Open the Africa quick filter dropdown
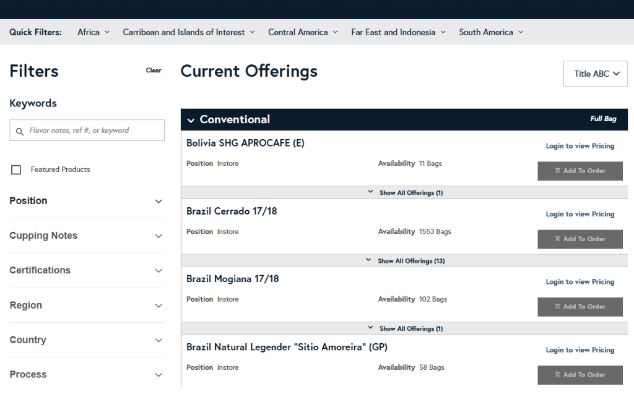 coord(93,32)
